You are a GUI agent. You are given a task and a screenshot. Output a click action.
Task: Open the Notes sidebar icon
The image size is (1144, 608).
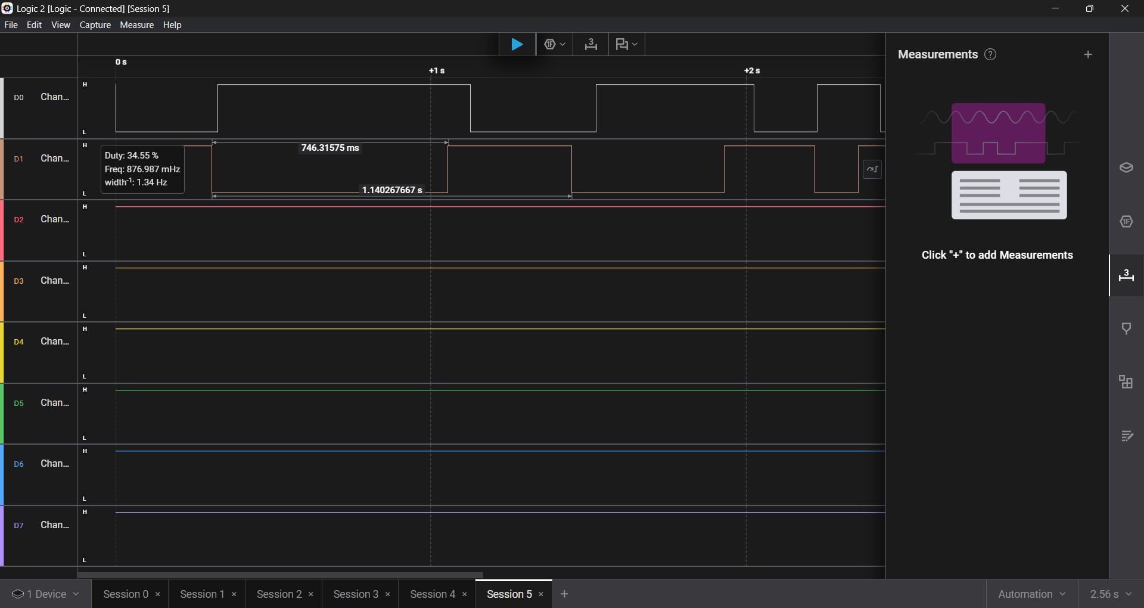[1126, 436]
